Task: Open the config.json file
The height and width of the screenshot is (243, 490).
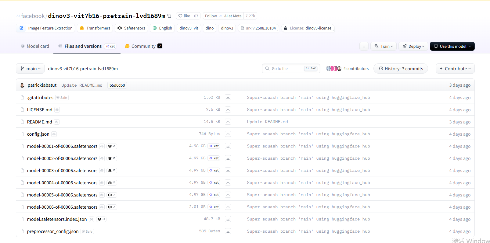Action: [38, 134]
